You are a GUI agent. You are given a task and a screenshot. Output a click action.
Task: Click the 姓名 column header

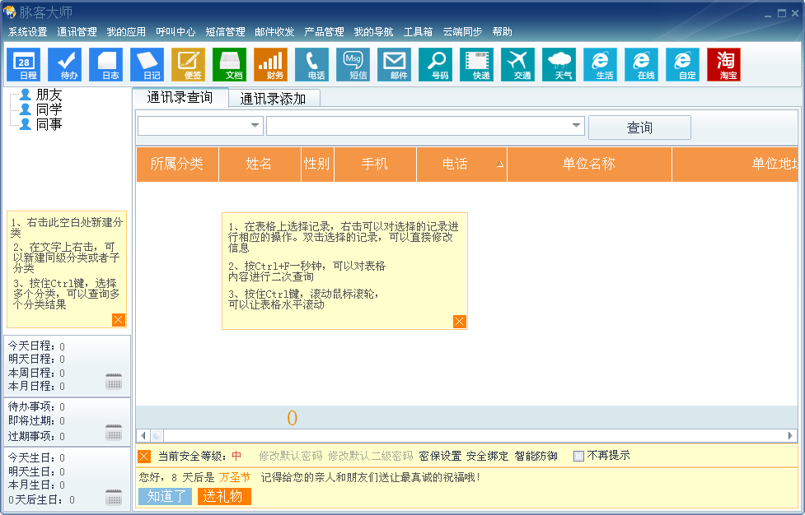pos(260,164)
